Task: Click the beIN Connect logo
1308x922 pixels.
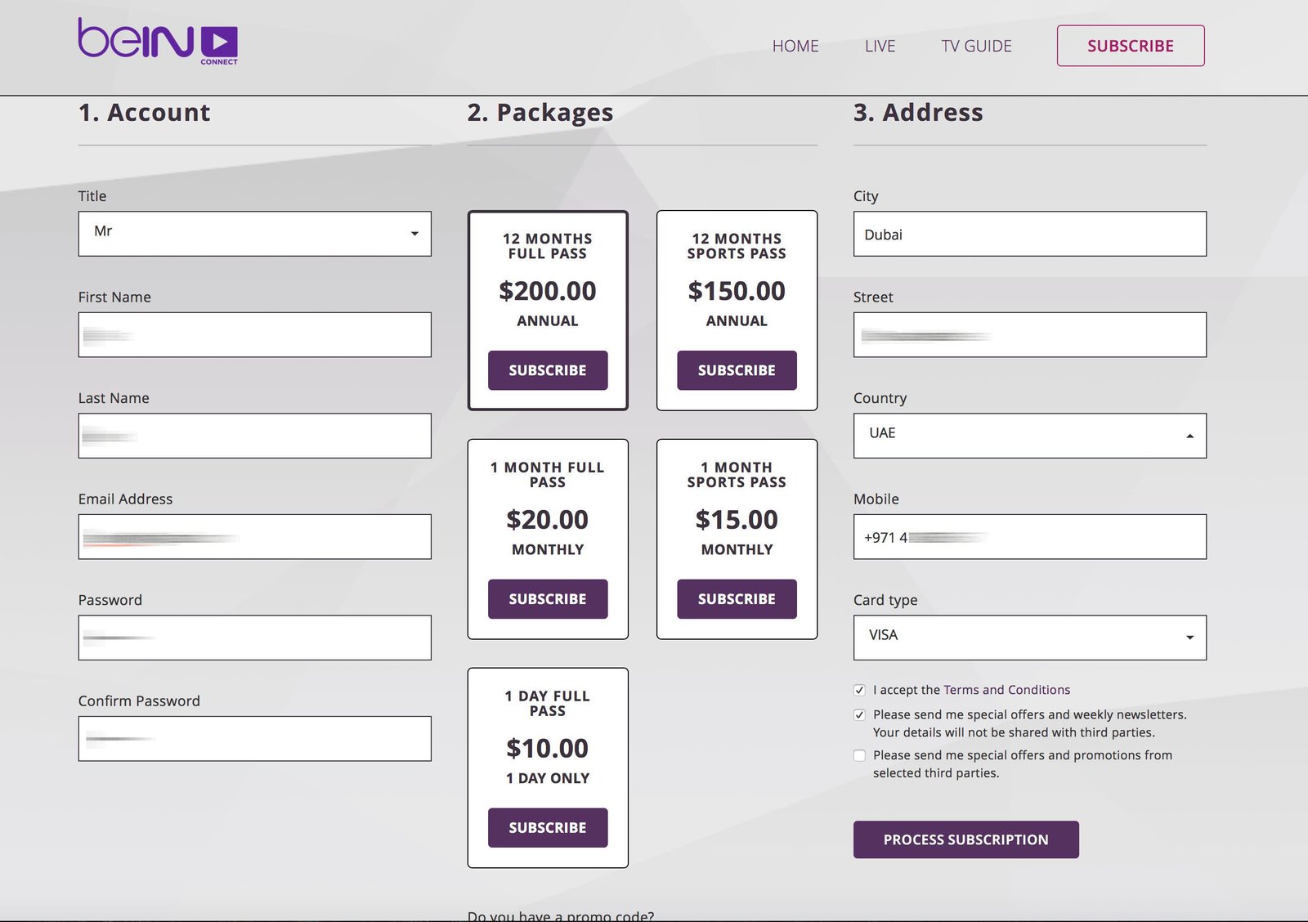Action: pyautogui.click(x=158, y=42)
